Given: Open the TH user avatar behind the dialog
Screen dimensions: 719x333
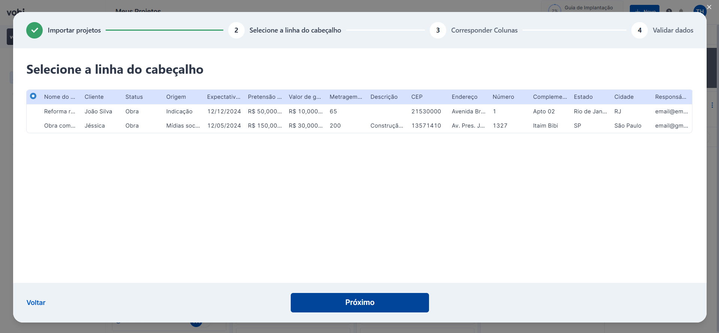Looking at the screenshot, I should tap(700, 11).
